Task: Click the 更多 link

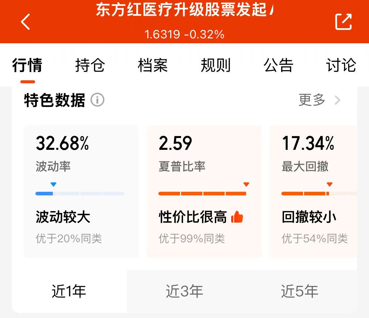Action: [312, 100]
